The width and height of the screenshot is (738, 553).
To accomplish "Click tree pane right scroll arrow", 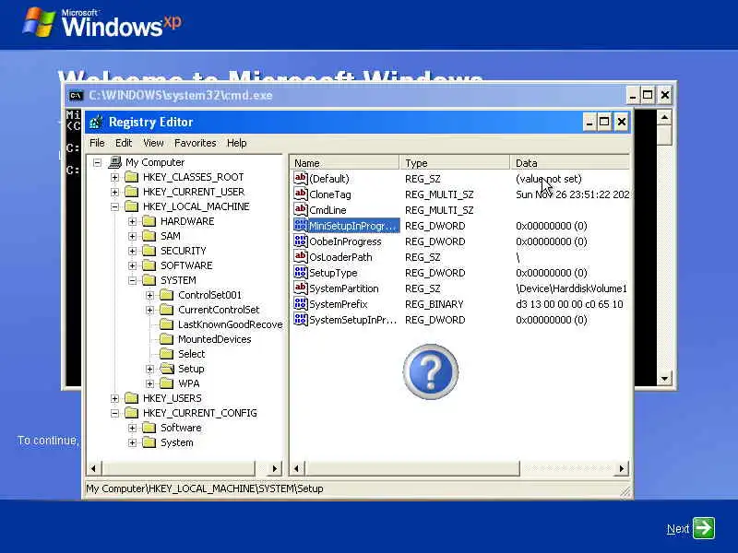I will point(274,468).
